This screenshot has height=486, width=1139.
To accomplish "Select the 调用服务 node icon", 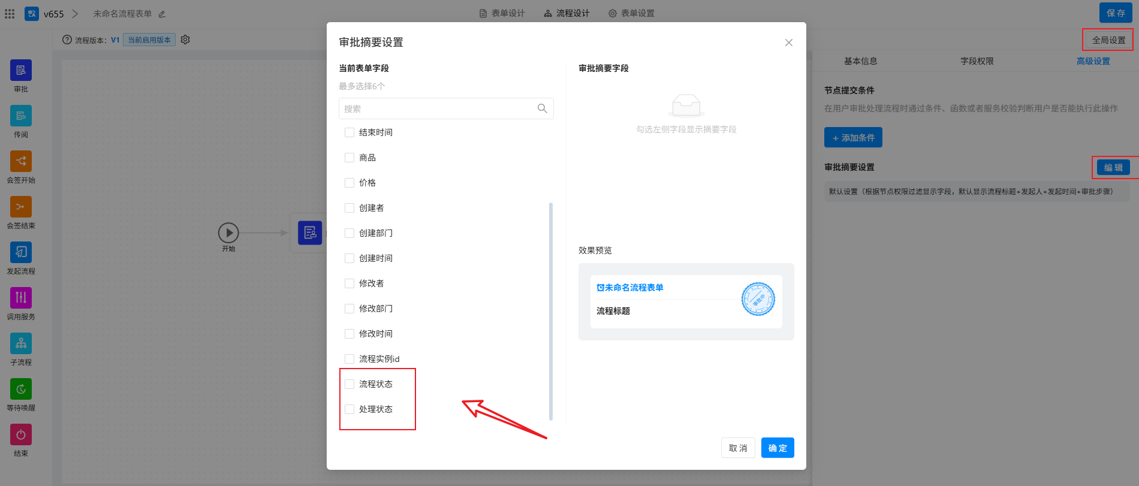I will click(x=21, y=298).
